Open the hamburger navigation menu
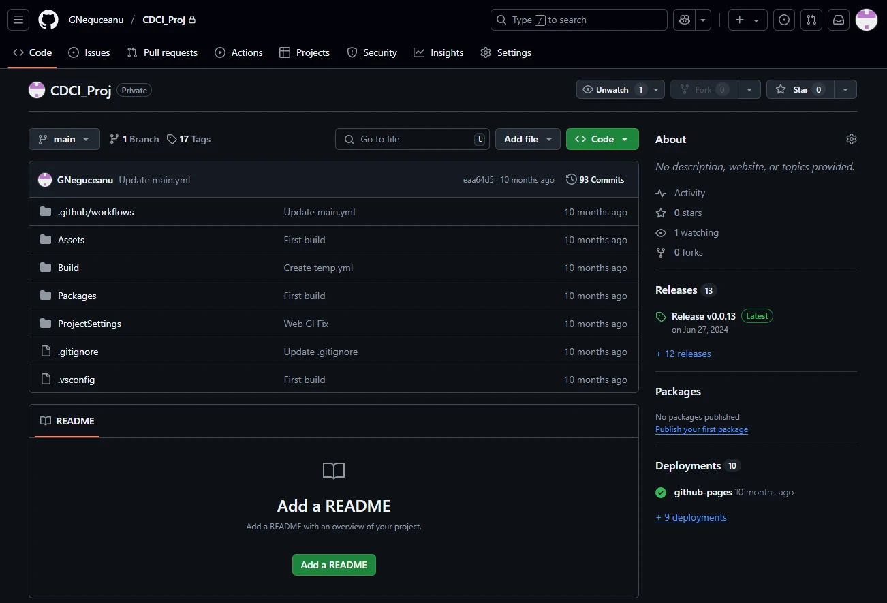The height and width of the screenshot is (603, 887). click(x=18, y=19)
